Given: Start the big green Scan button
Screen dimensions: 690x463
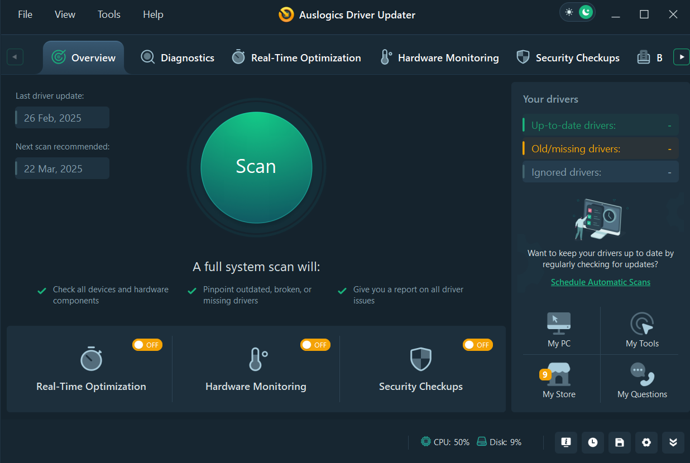Looking at the screenshot, I should 256,167.
